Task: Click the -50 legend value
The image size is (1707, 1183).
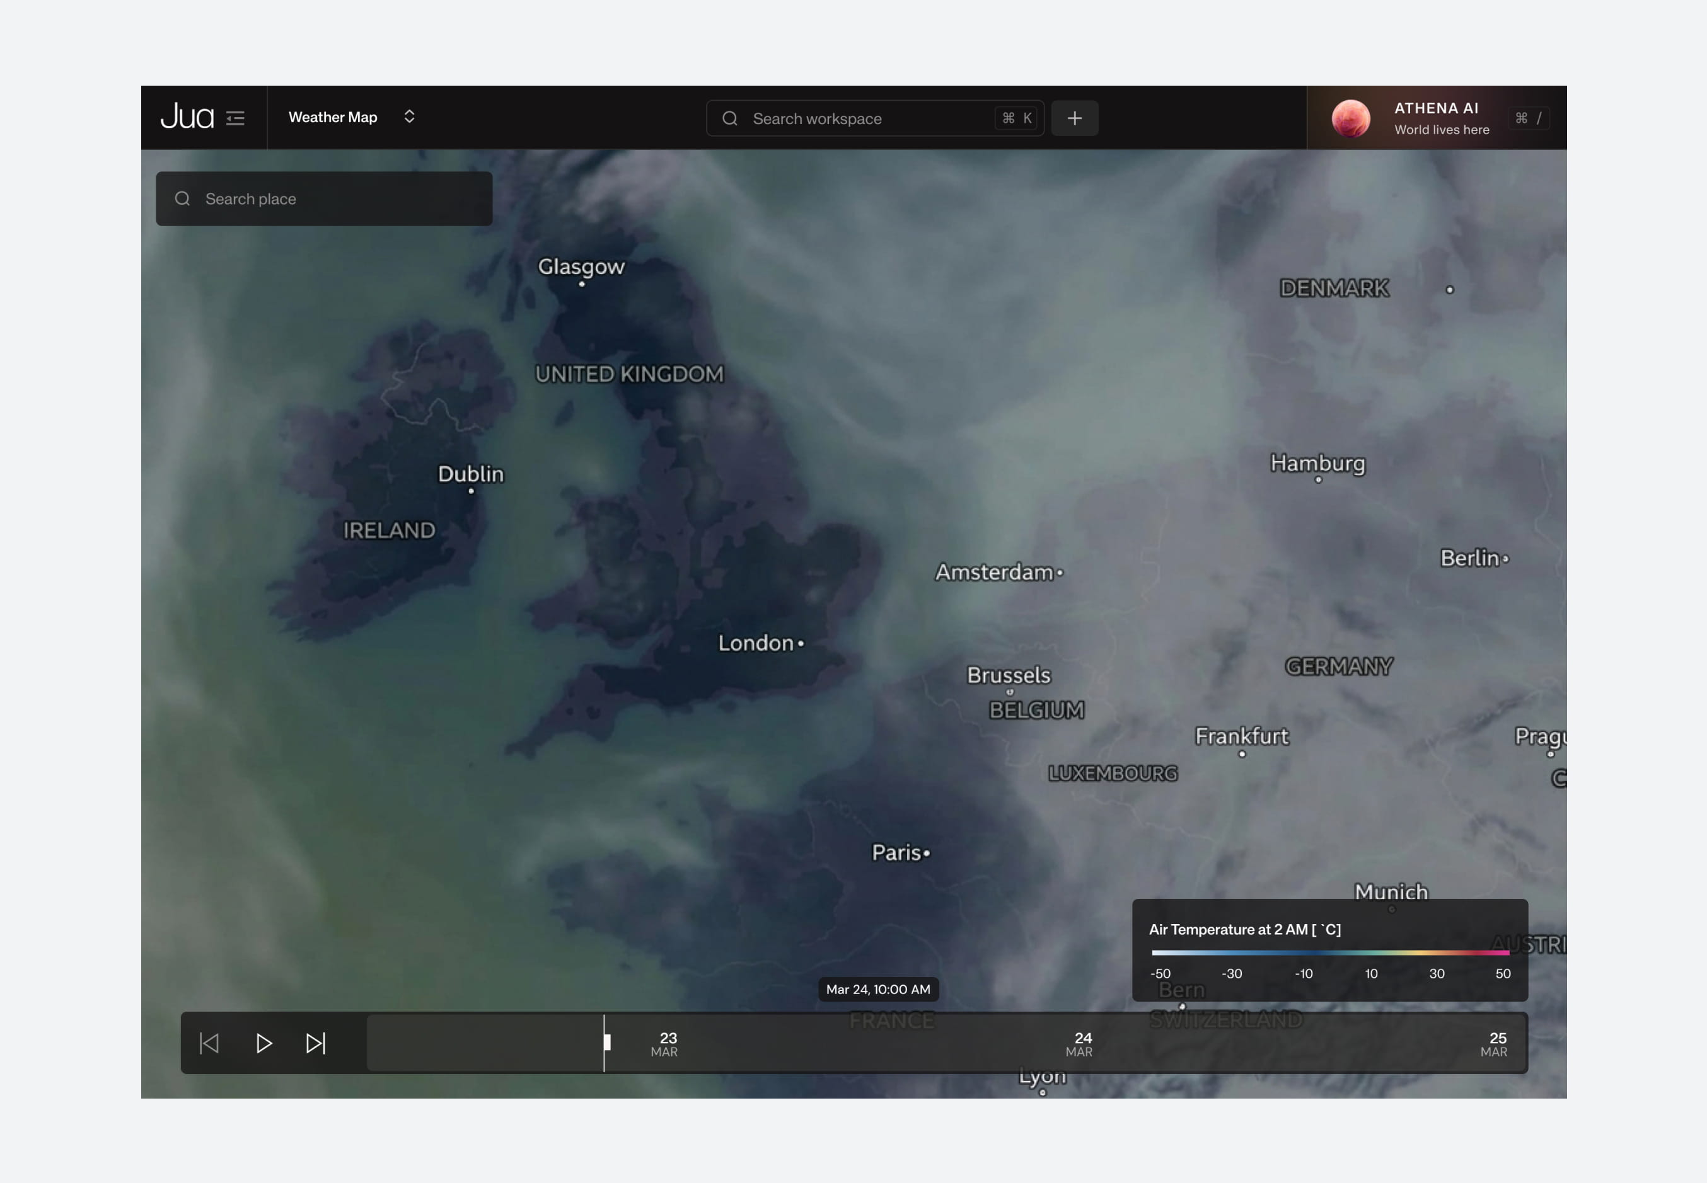Action: 1160,974
